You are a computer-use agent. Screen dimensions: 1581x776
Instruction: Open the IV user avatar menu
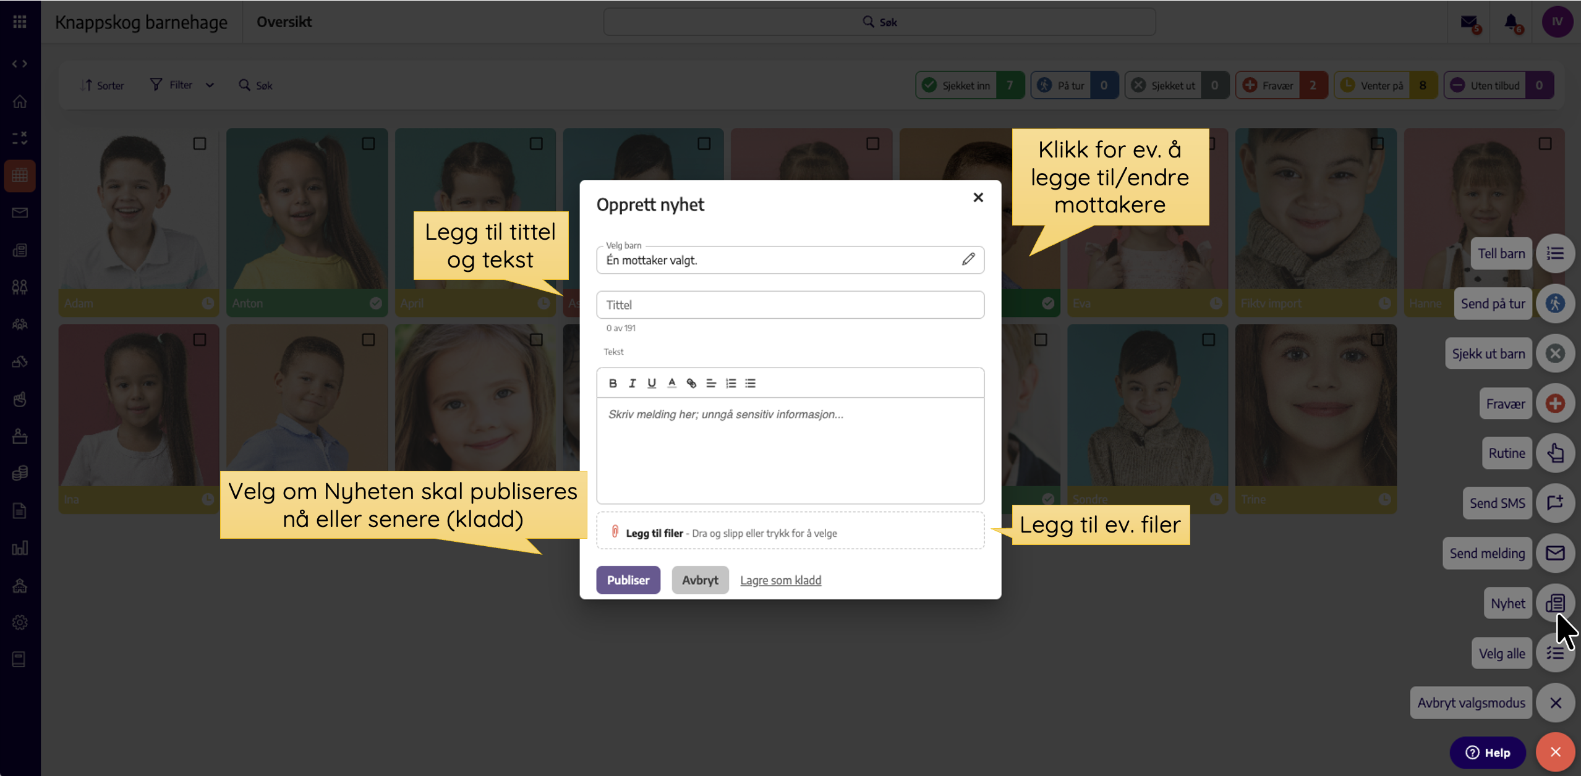point(1557,22)
